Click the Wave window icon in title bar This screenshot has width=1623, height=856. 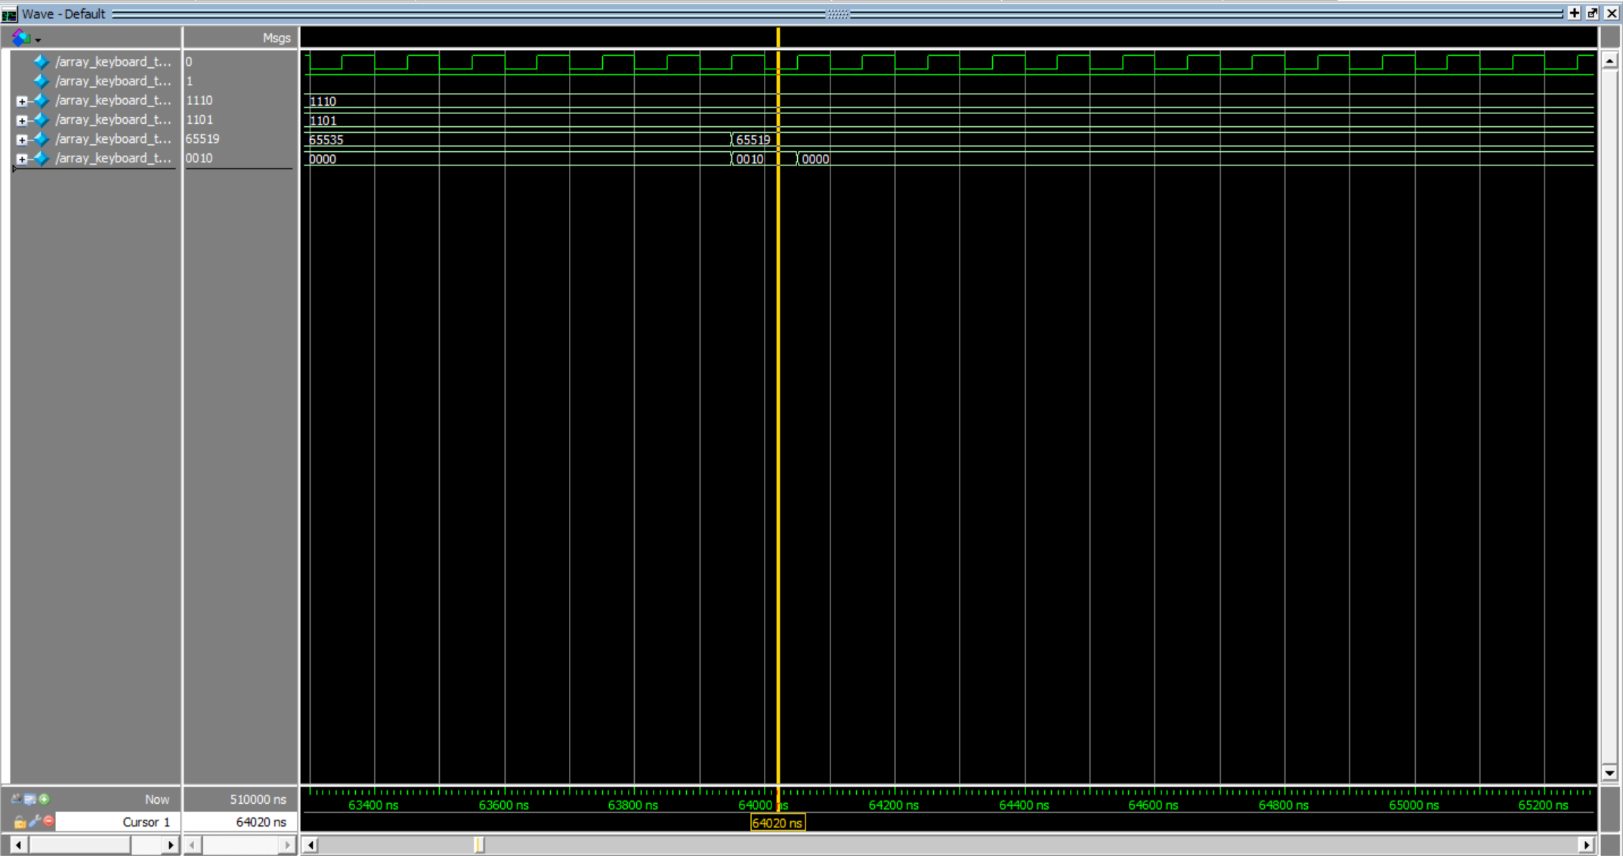tap(9, 14)
